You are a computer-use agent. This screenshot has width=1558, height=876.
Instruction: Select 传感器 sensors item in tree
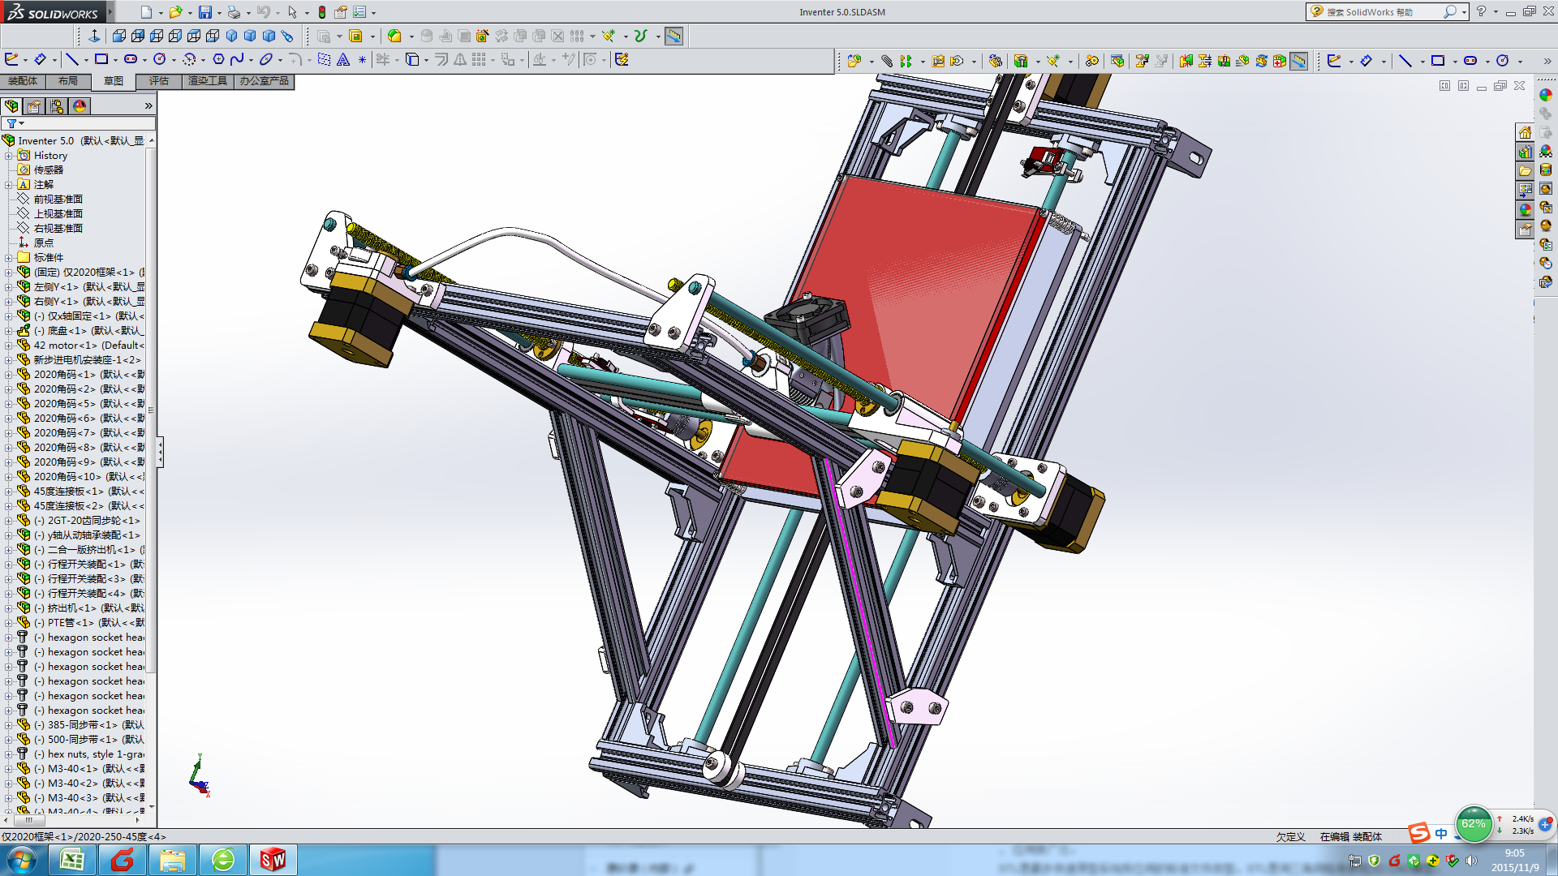tap(48, 170)
